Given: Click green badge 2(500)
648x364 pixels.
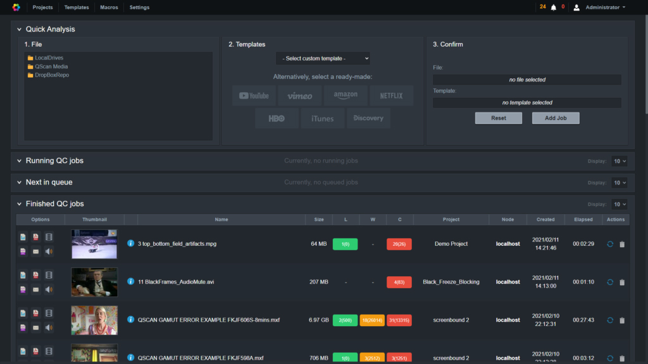Looking at the screenshot, I should tap(345, 320).
